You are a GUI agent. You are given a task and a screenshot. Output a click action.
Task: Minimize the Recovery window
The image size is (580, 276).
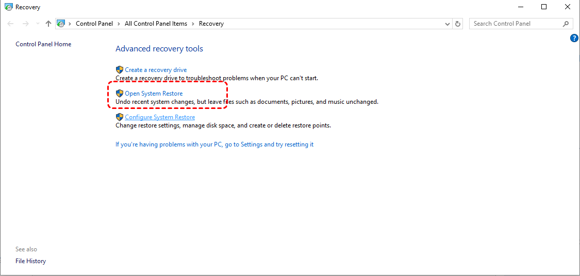tap(521, 7)
